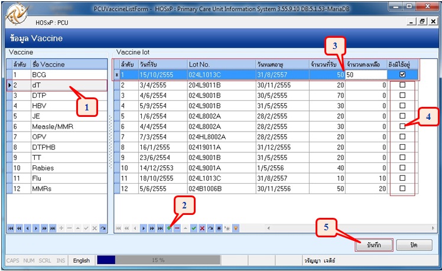Screen dimensions: 442x271
Task: Check in-use box for lot 204L9011B
Action: click(x=402, y=85)
